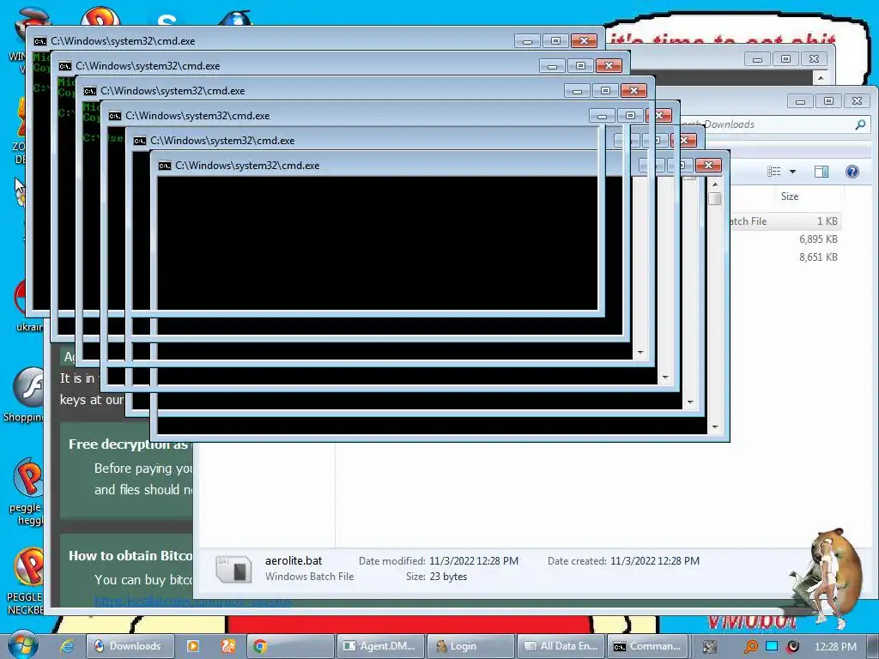The height and width of the screenshot is (659, 879).
Task: Open system menu icon of backmost cmd window
Action: click(x=39, y=41)
